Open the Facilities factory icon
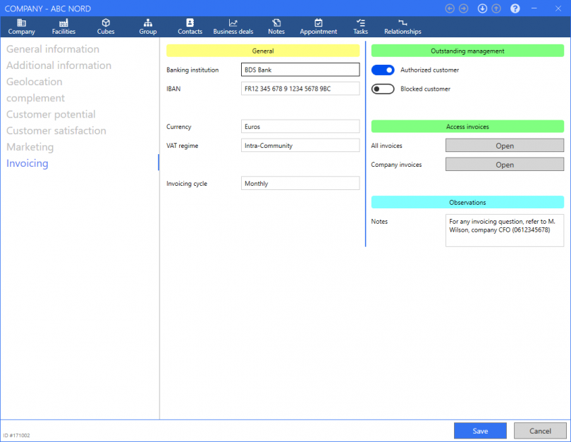This screenshot has height=442, width=571. (x=63, y=23)
